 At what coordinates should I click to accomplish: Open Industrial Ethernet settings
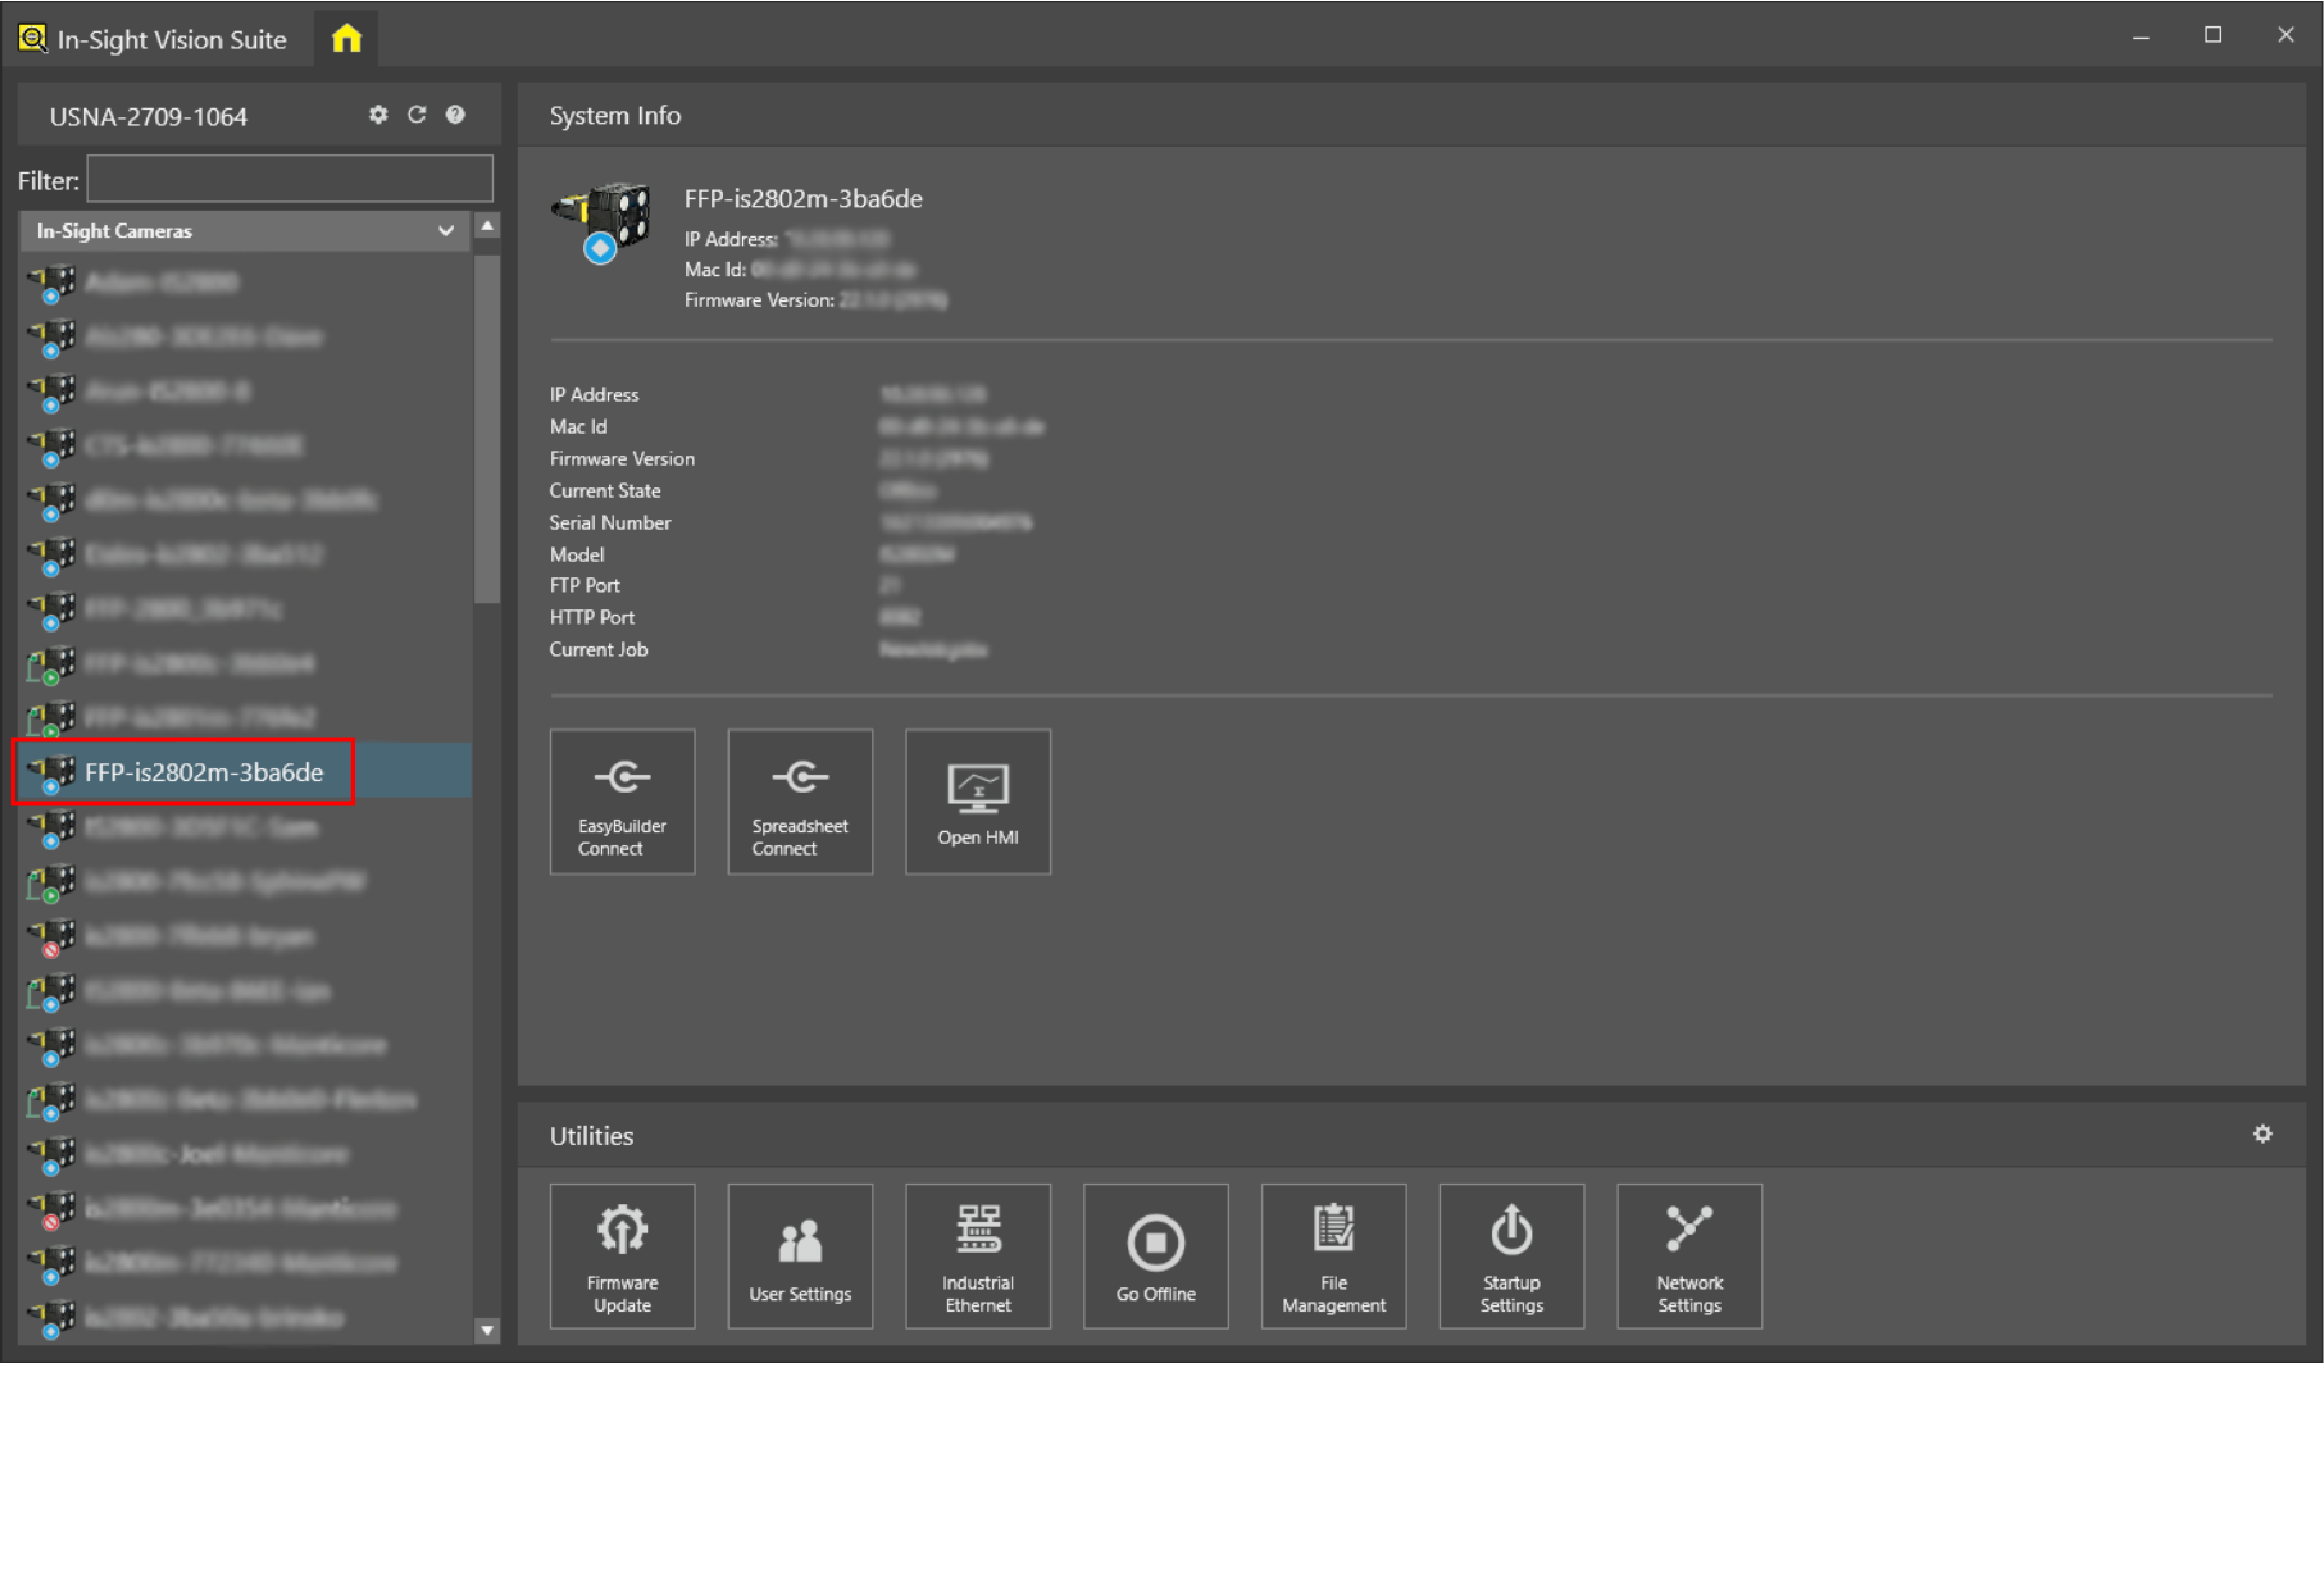[977, 1257]
